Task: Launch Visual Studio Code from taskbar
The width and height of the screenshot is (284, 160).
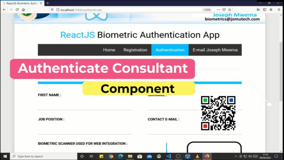Action: (169, 156)
